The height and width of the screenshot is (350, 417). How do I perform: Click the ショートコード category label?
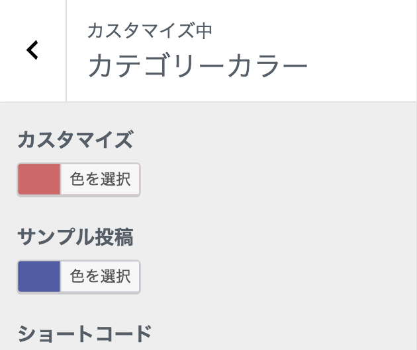tap(85, 334)
